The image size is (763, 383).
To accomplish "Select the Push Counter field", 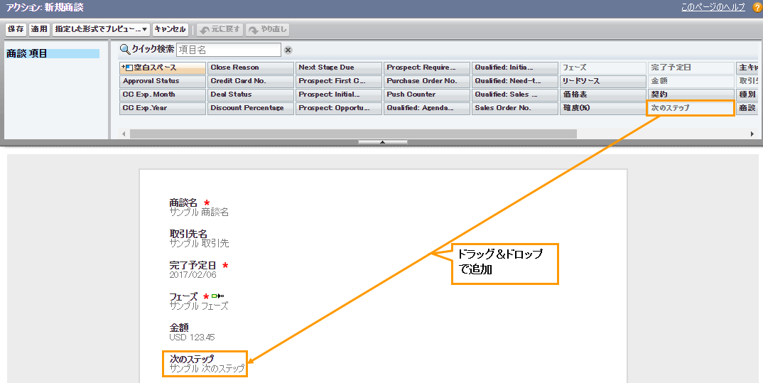I will click(427, 95).
